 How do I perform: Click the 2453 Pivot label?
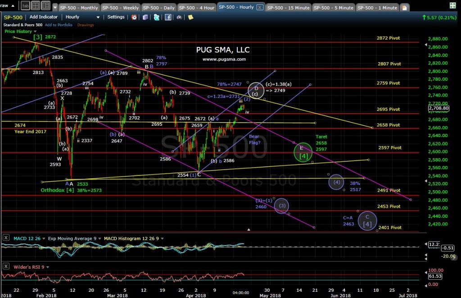389,206
